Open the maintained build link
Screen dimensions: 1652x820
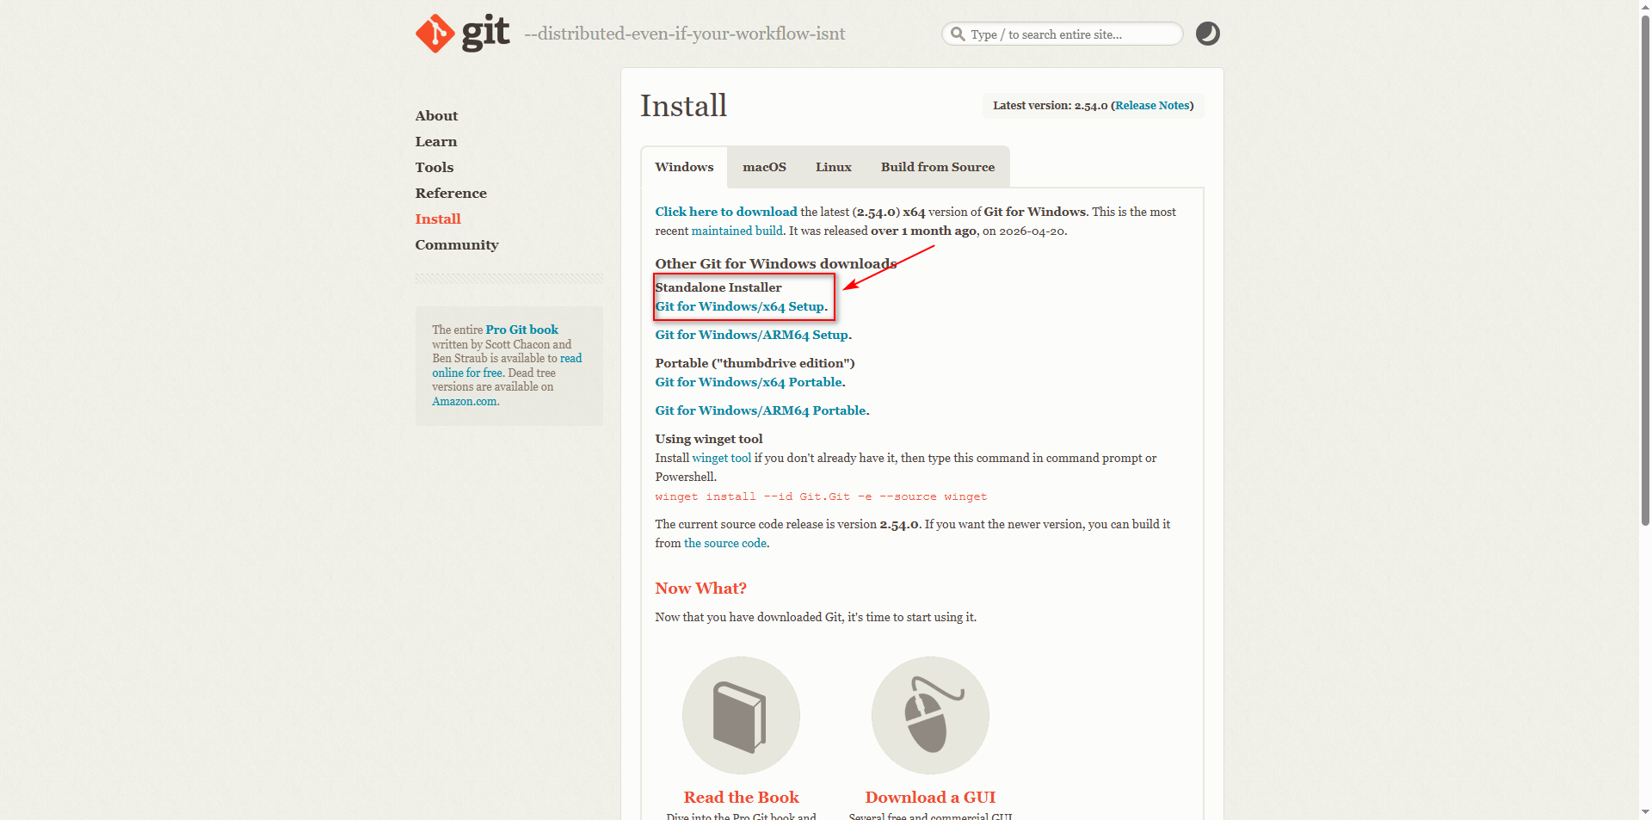(x=737, y=231)
